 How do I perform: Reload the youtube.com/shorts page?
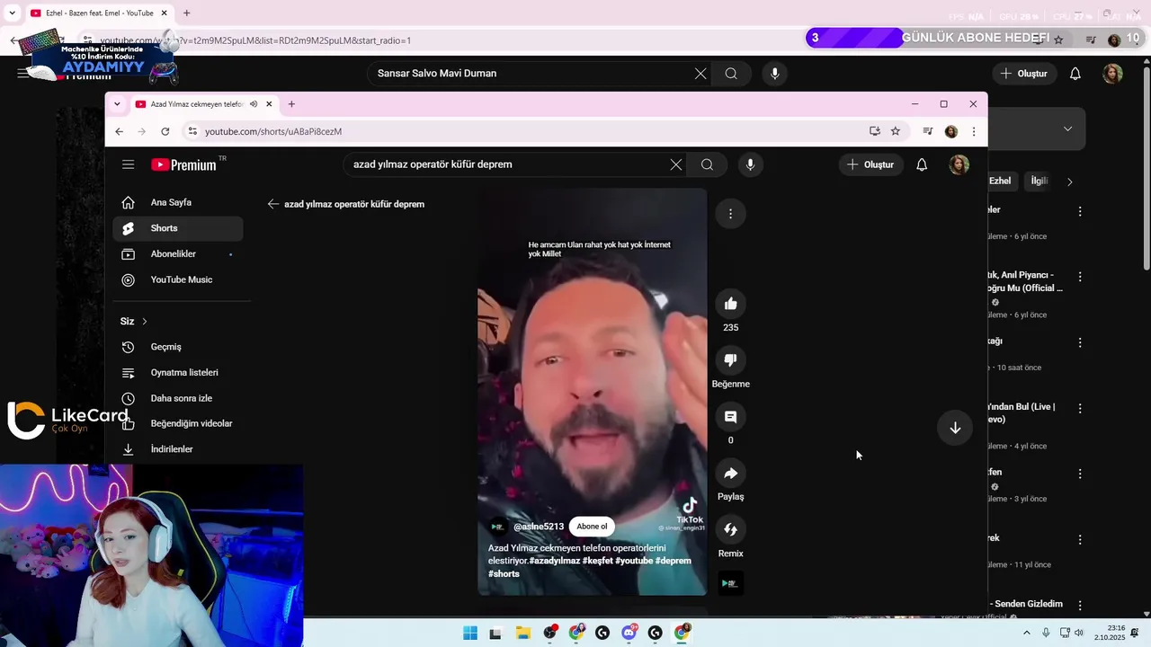165,131
